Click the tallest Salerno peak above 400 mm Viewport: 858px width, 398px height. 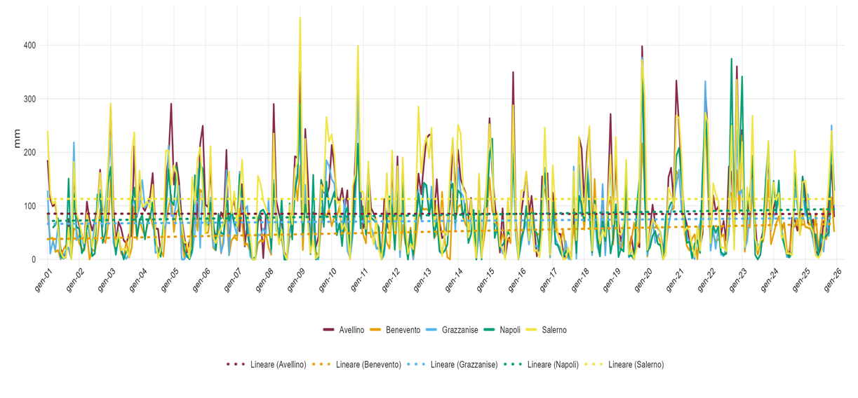coord(300,19)
